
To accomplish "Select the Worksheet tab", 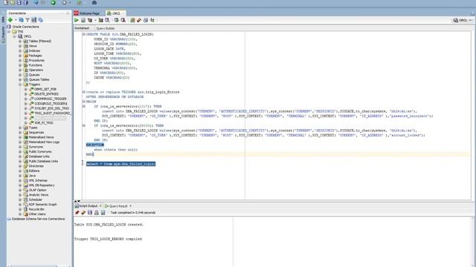I will (82, 28).
